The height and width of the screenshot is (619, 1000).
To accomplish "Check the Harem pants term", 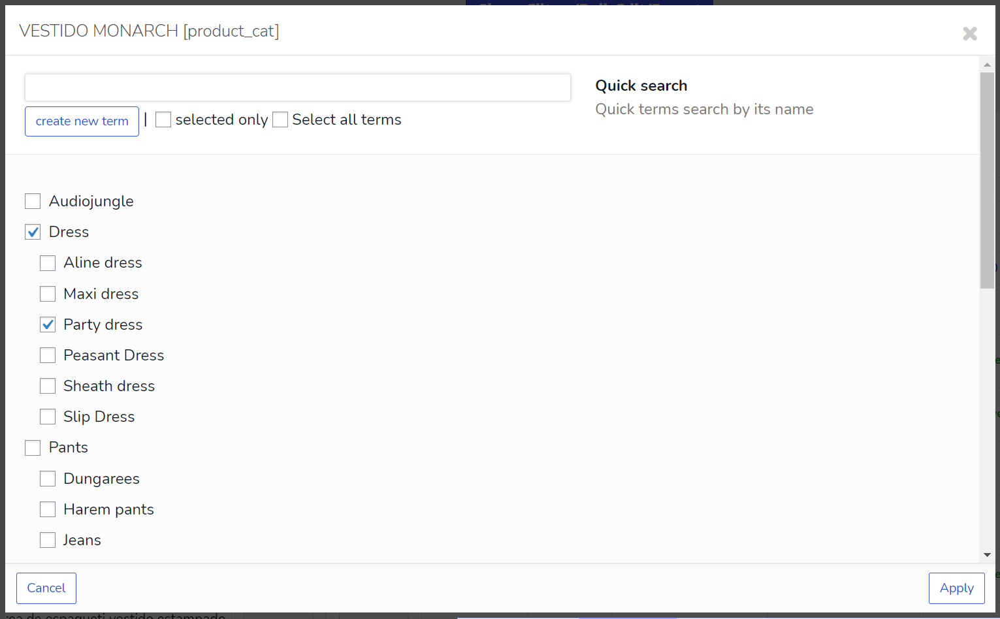I will tap(48, 509).
